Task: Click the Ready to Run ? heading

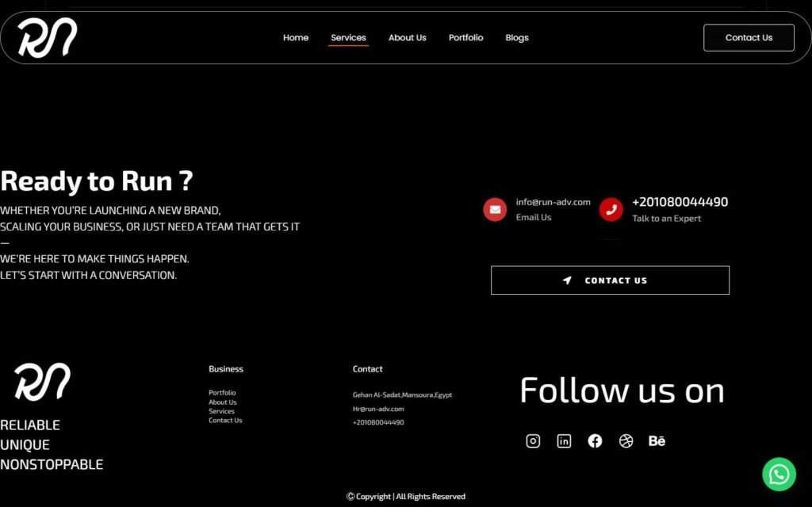Action: pos(96,181)
